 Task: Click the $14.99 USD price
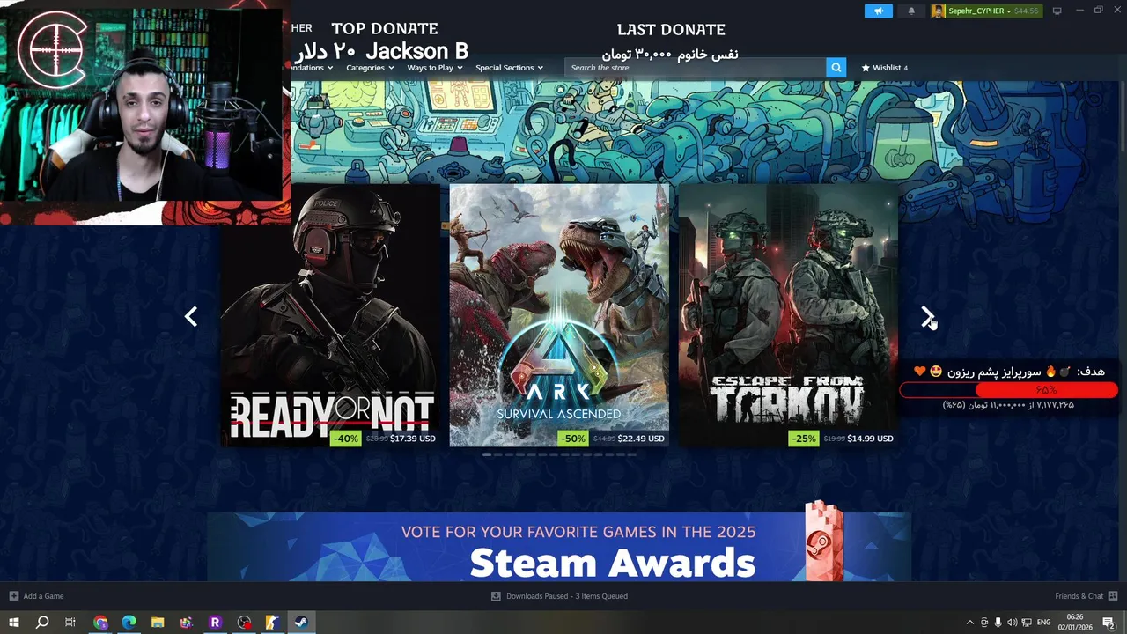870,438
